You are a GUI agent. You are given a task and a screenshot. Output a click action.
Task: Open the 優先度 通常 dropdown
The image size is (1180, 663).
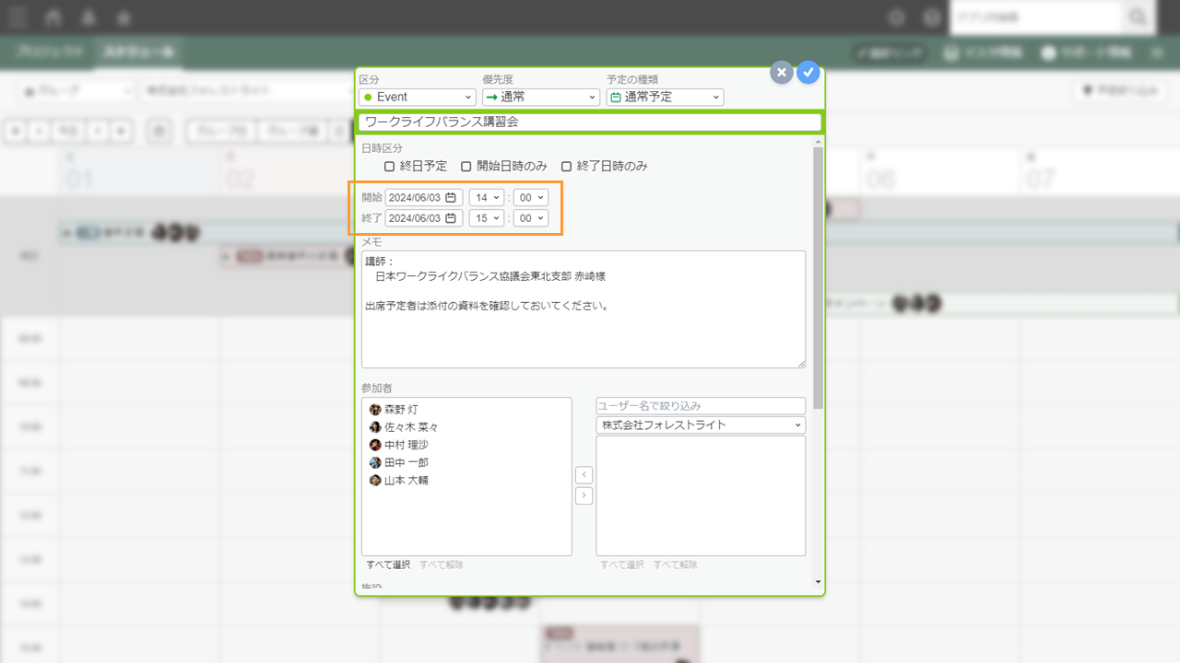point(541,97)
